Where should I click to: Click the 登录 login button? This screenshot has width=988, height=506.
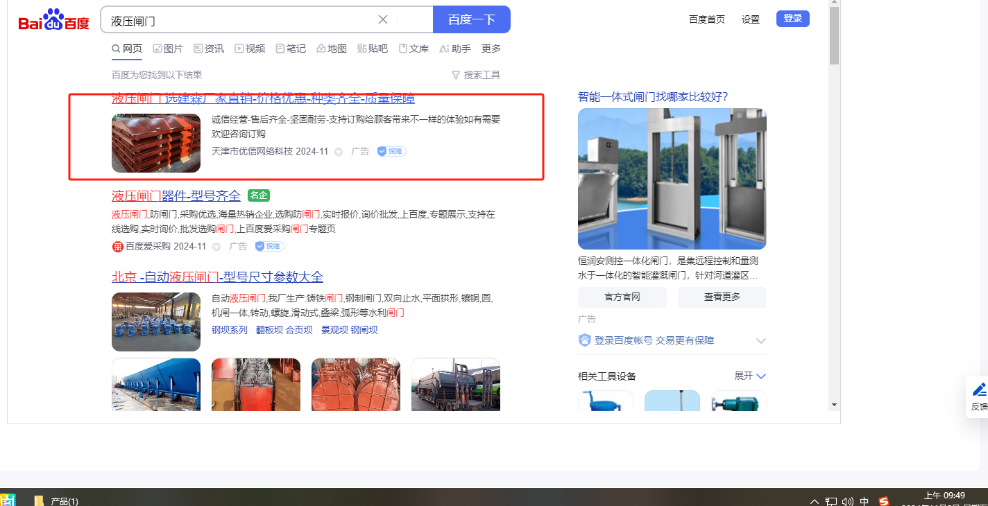[793, 19]
